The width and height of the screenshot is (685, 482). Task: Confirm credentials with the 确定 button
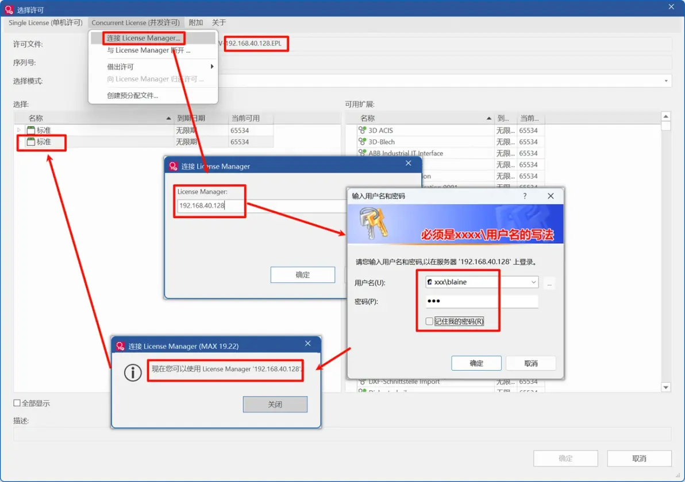coord(476,363)
